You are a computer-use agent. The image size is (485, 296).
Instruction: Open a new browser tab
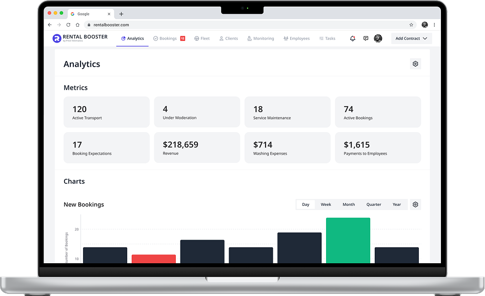(122, 14)
